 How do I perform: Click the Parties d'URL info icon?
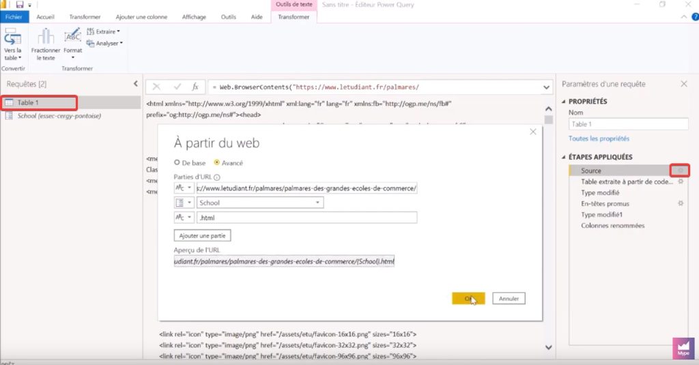pyautogui.click(x=216, y=177)
